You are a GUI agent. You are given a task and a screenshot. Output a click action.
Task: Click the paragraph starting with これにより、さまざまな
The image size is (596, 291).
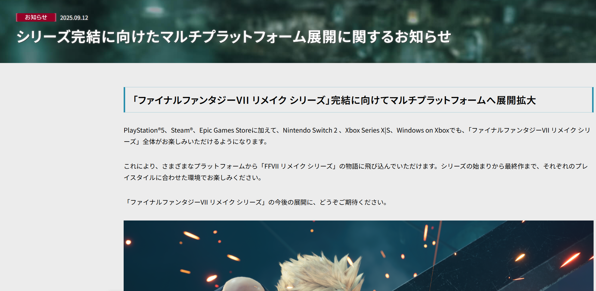point(356,172)
